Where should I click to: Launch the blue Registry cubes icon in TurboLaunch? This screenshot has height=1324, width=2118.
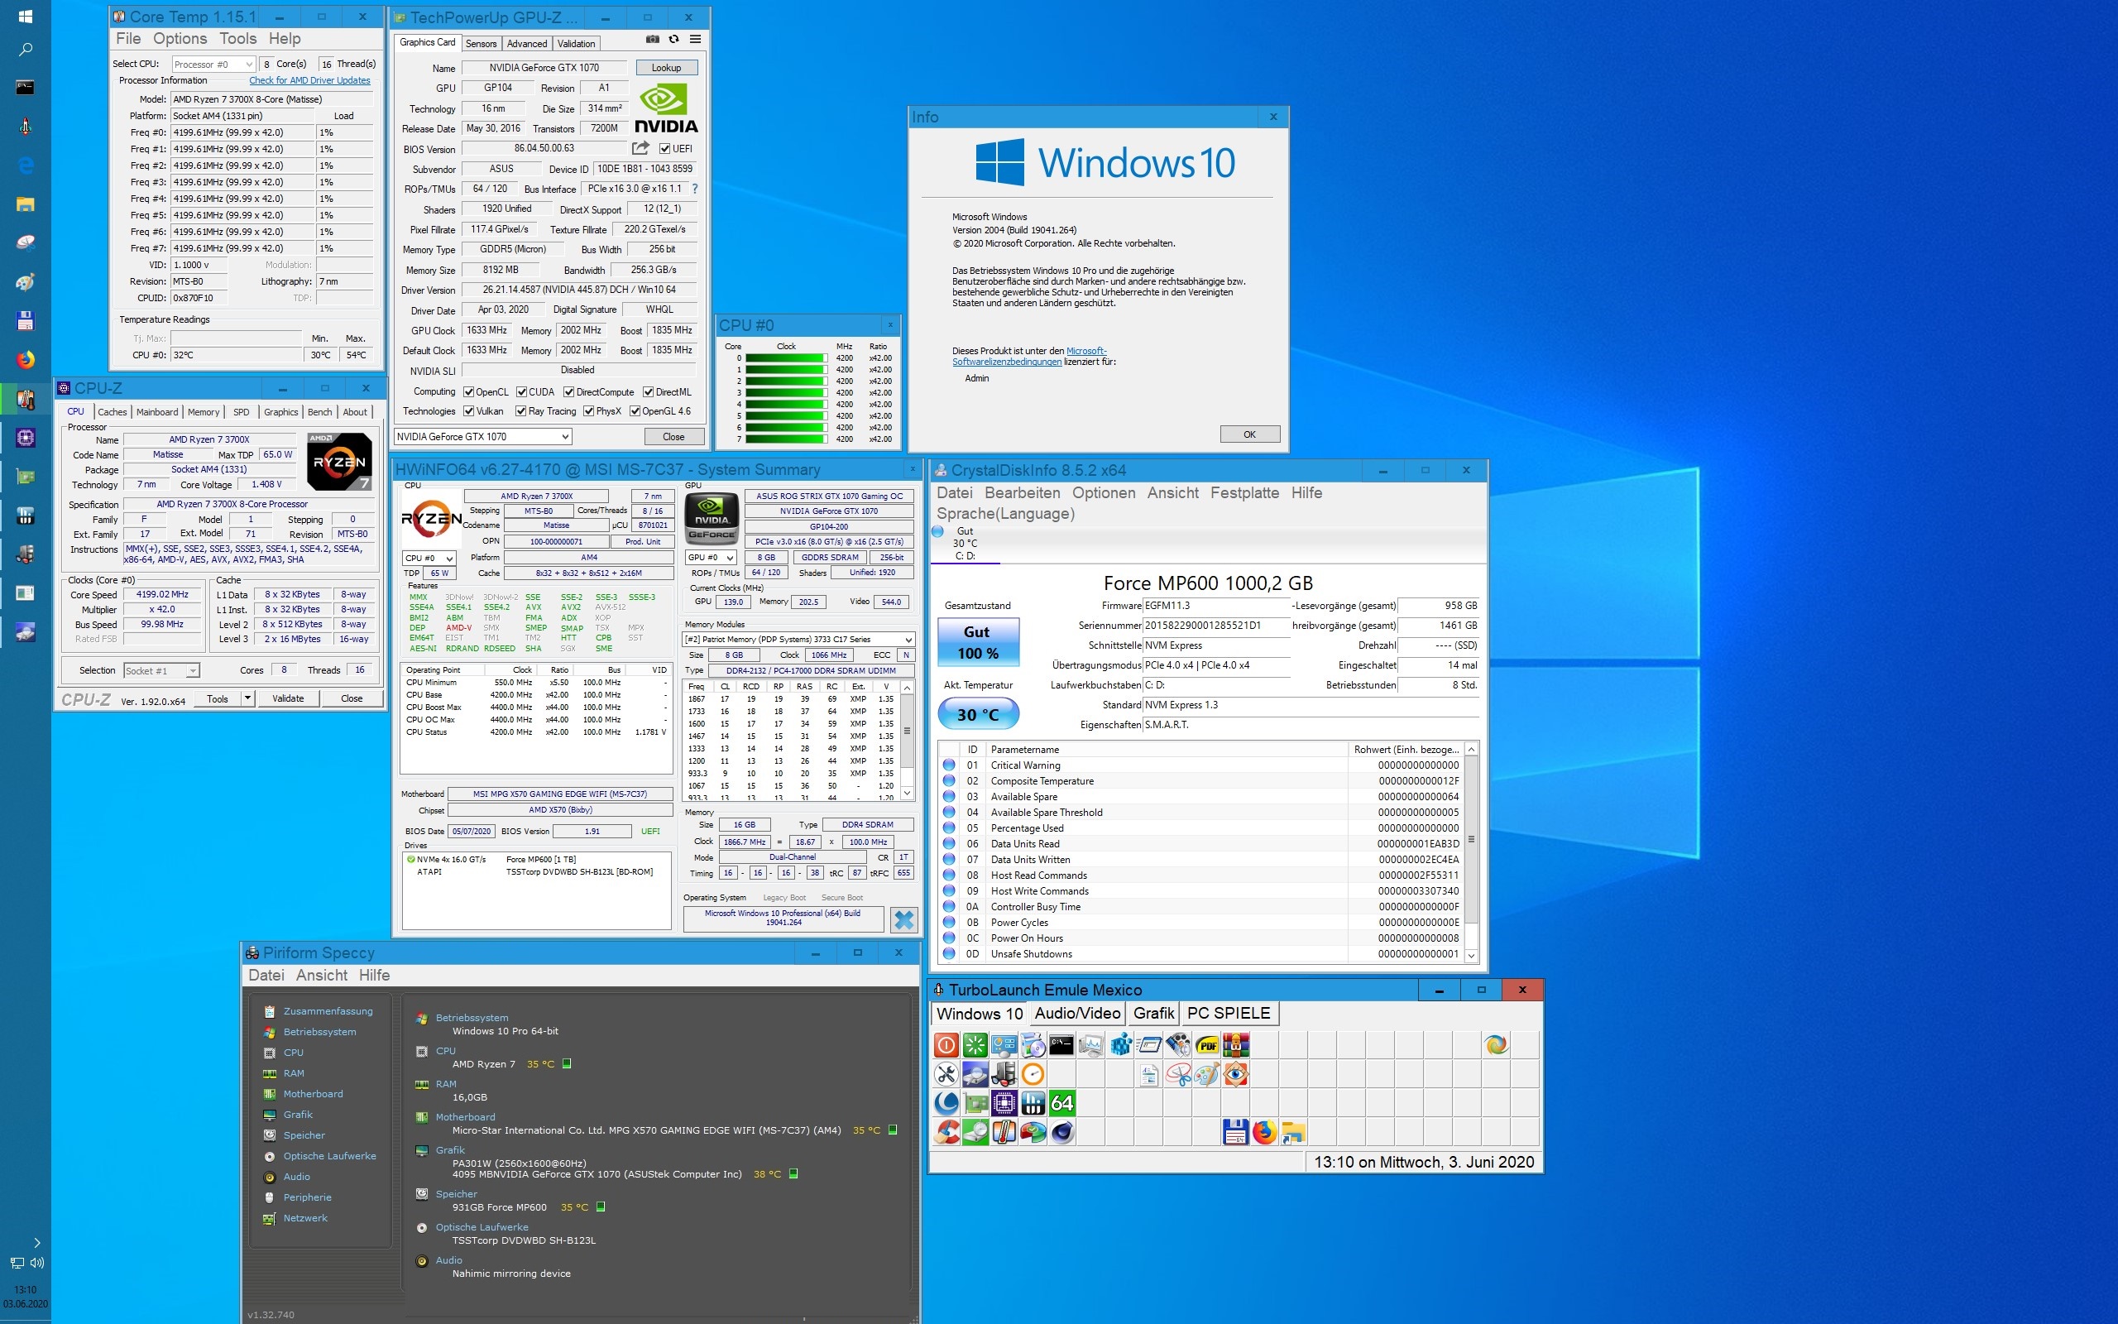(x=1120, y=1044)
